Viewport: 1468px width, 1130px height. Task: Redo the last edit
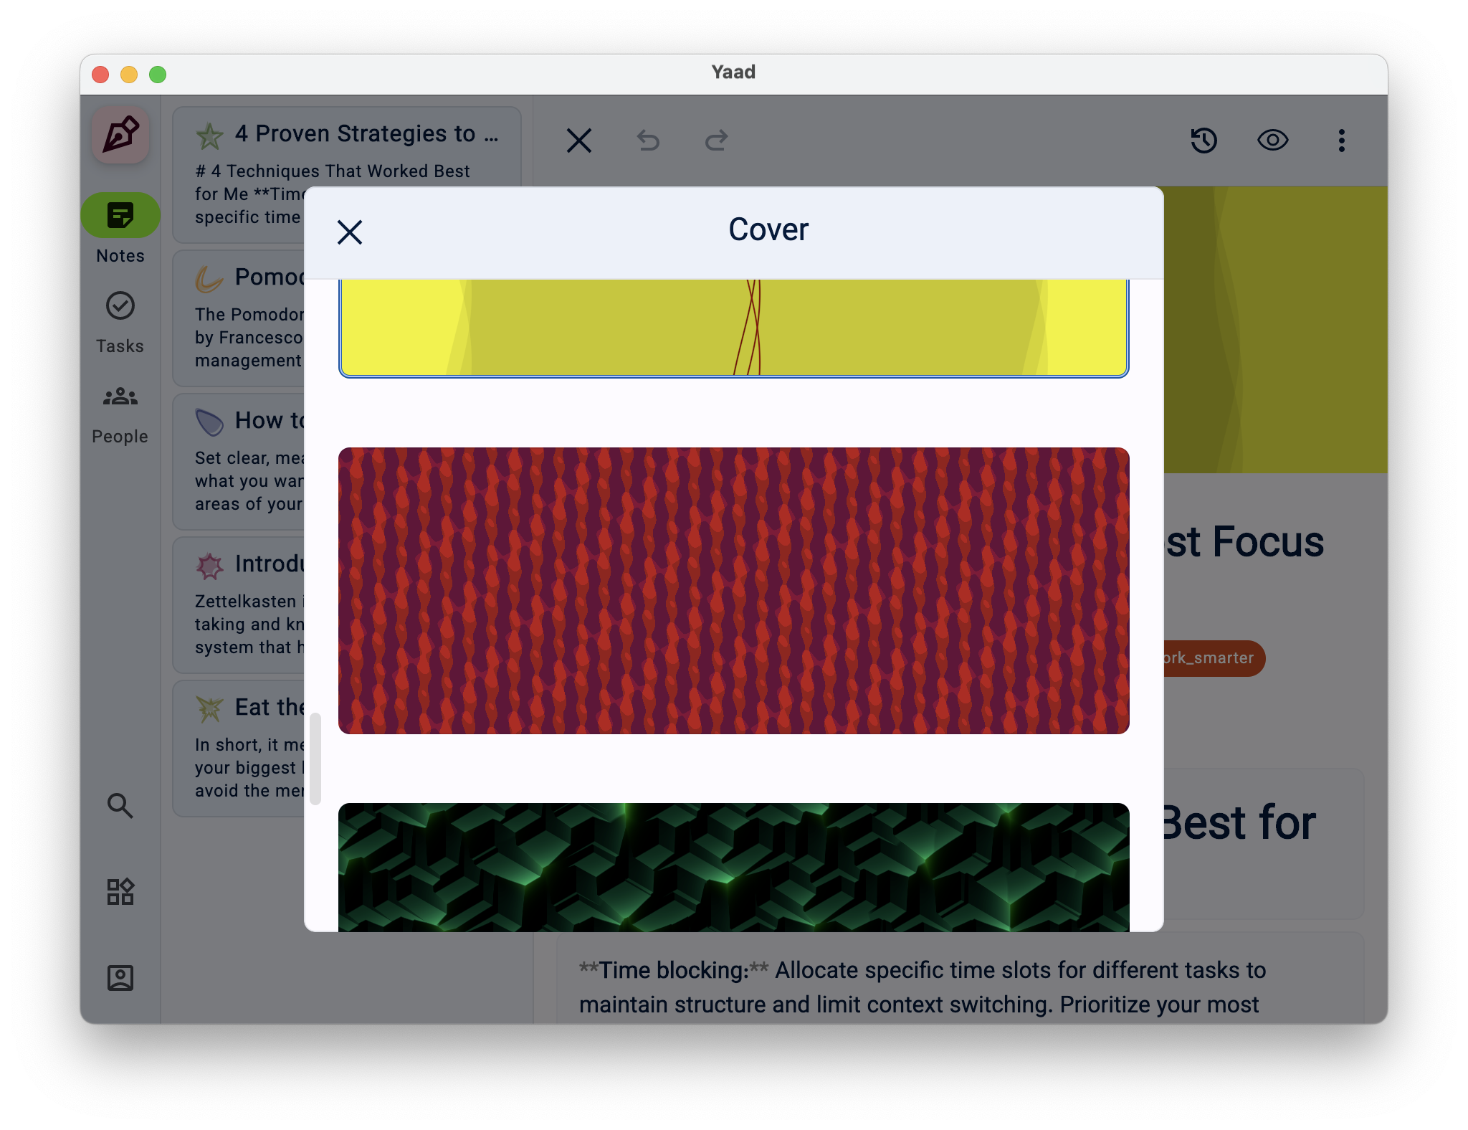(717, 141)
